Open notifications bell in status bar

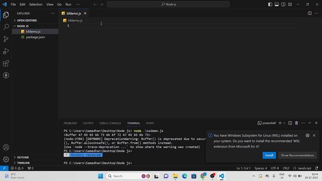tap(316, 168)
